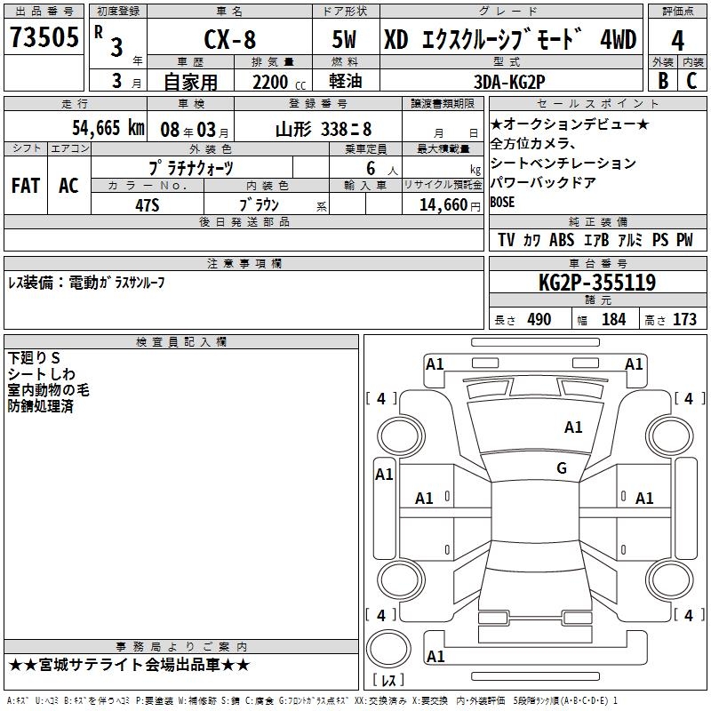Click the chassis number KG2P-355119

(597, 283)
